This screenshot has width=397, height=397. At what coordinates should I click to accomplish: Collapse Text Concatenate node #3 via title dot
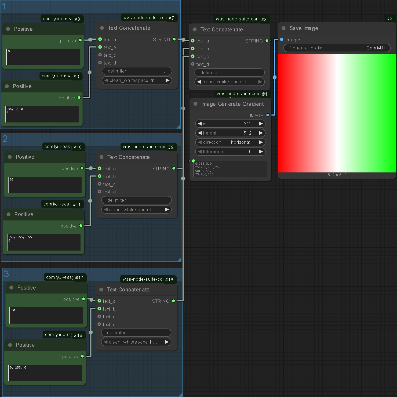(x=195, y=30)
